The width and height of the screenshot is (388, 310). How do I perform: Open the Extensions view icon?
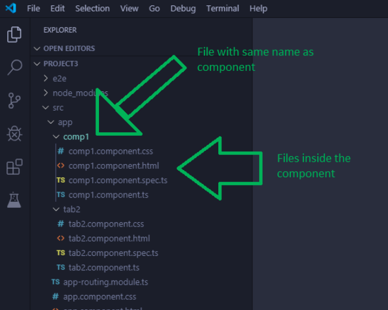pyautogui.click(x=14, y=166)
